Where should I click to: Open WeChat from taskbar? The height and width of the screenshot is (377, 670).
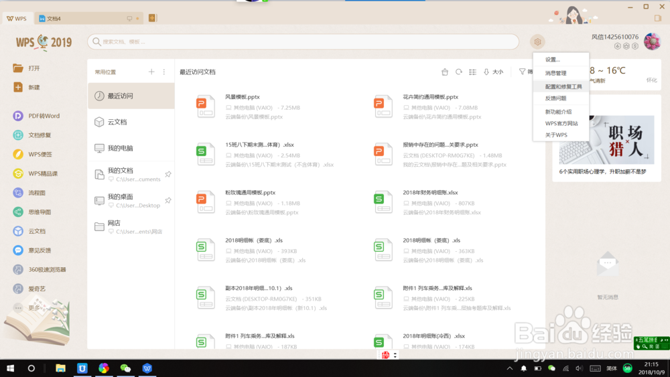[x=125, y=368]
